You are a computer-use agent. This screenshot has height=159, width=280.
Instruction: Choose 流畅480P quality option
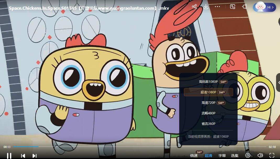coord(208,113)
